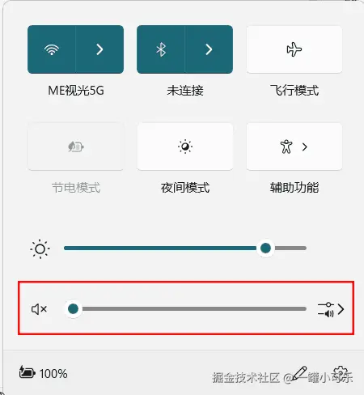The height and width of the screenshot is (395, 364).
Task: Expand the Bluetooth devices list chevron
Action: [x=209, y=49]
